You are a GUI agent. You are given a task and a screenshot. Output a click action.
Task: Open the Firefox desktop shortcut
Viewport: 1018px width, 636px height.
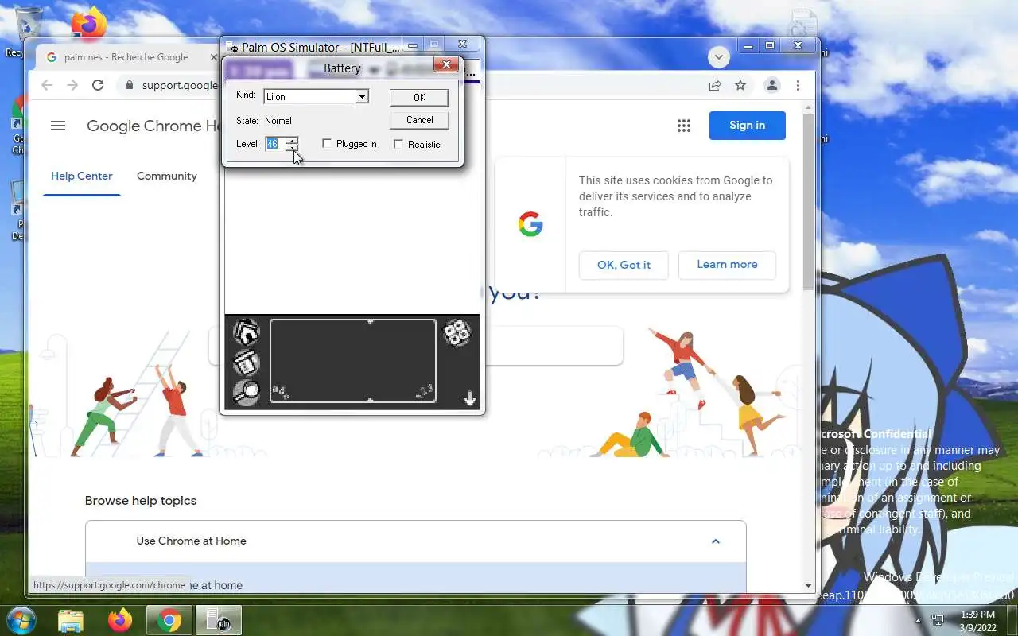pos(89,22)
